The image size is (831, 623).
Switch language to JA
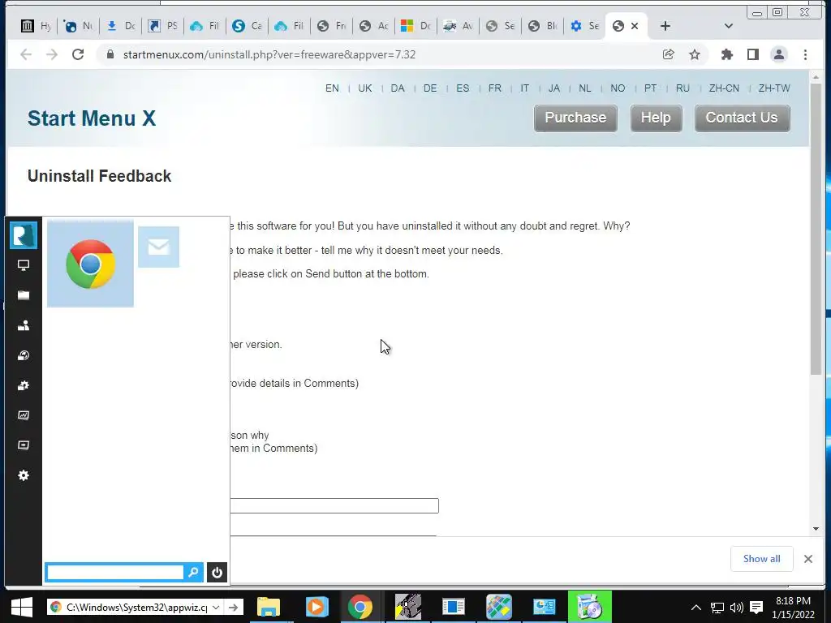(554, 88)
